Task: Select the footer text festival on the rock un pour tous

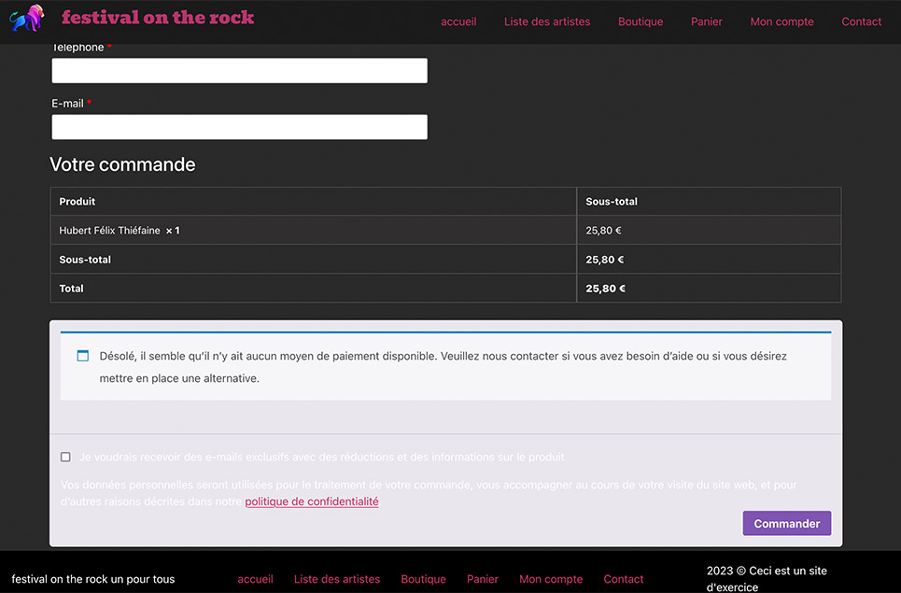Action: pyautogui.click(x=93, y=579)
